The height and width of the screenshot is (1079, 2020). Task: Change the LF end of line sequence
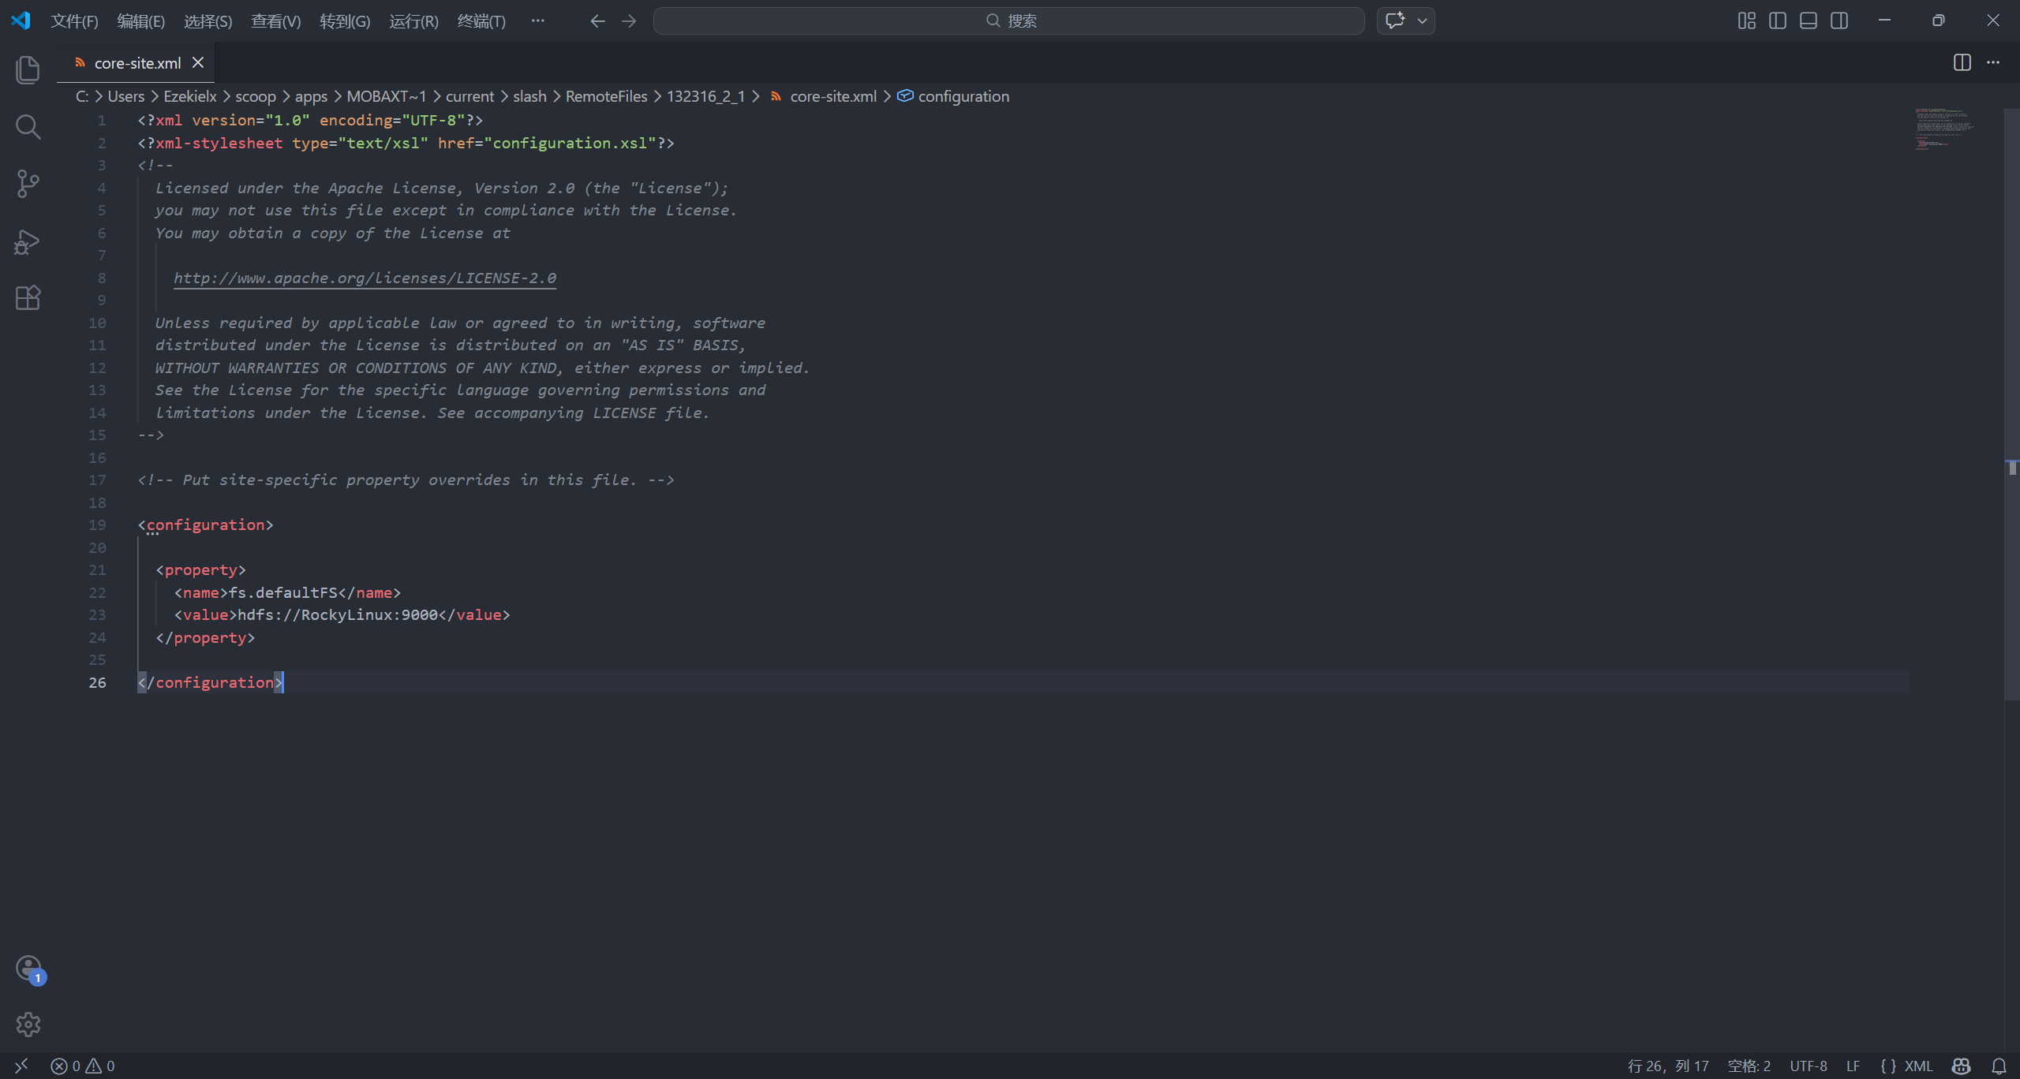coord(1853,1066)
